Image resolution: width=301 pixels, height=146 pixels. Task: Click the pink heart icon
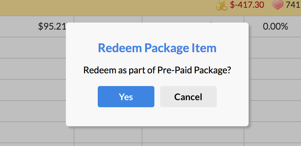point(277,5)
